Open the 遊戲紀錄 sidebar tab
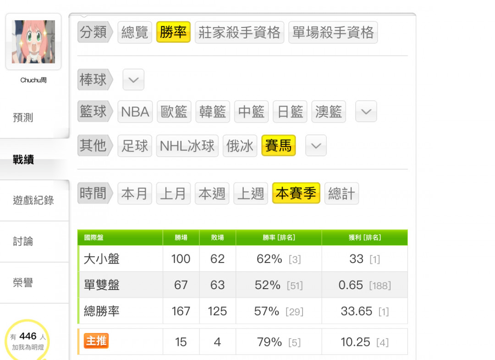The width and height of the screenshot is (495, 360). click(34, 200)
